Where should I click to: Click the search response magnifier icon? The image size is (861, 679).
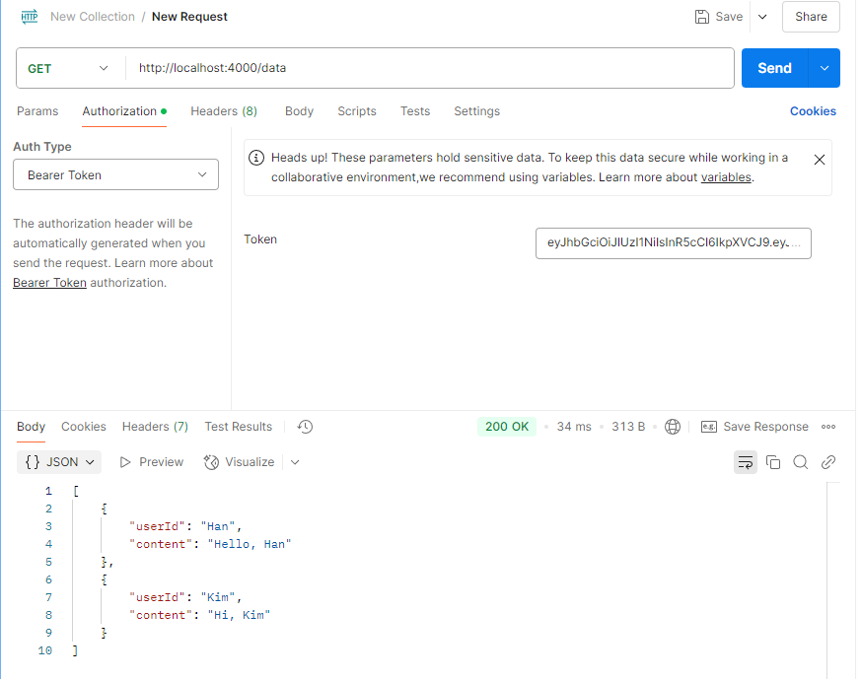[x=800, y=462]
